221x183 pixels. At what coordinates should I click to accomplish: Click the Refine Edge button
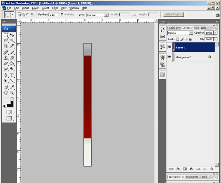tap(173, 15)
